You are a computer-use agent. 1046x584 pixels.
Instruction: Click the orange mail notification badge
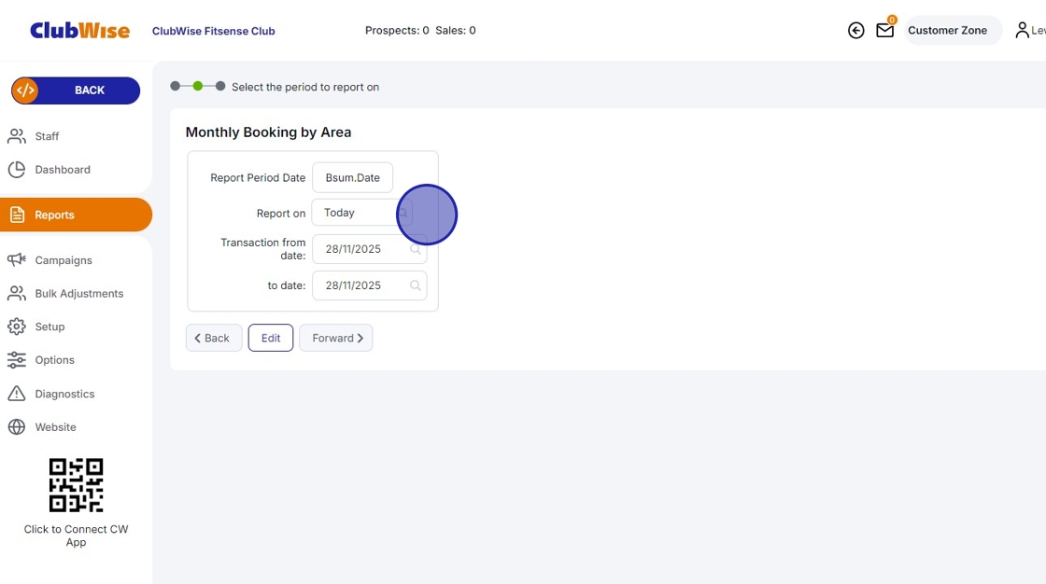click(892, 20)
